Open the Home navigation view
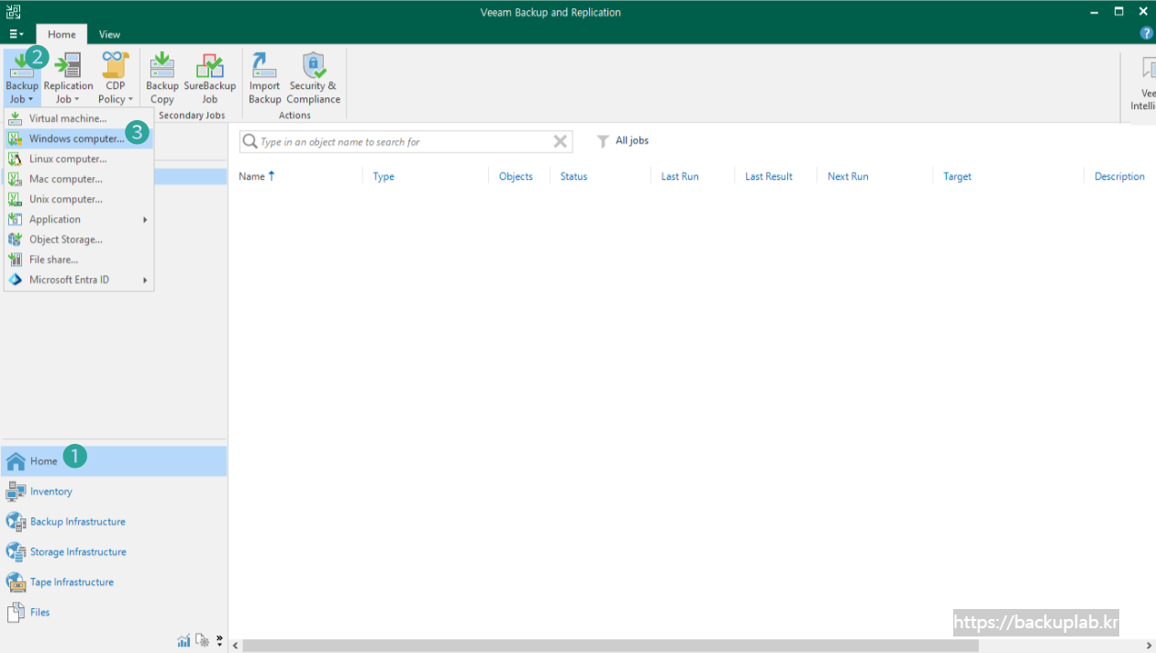 tap(114, 461)
